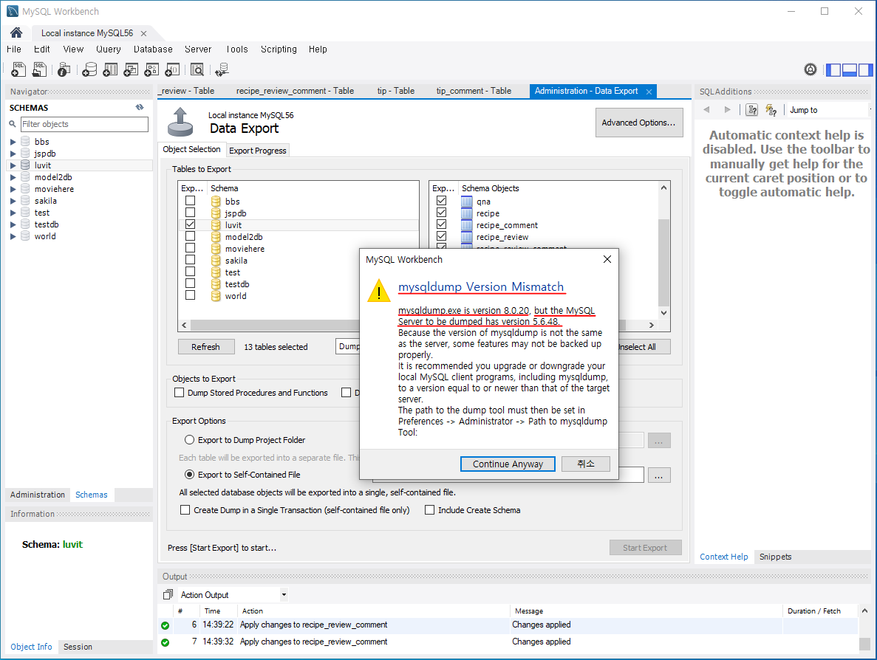877x660 pixels.
Task: Browse for the self-contained file path
Action: [x=659, y=475]
